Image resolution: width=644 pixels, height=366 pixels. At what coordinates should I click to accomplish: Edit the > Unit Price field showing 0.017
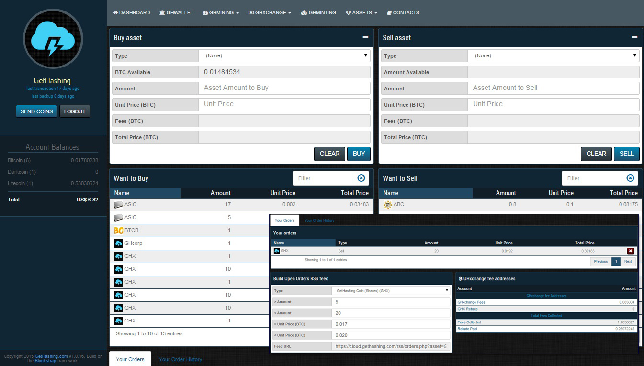[391, 324]
